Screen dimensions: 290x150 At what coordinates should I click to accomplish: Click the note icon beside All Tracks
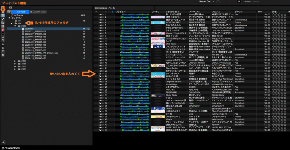pyautogui.click(x=12, y=15)
